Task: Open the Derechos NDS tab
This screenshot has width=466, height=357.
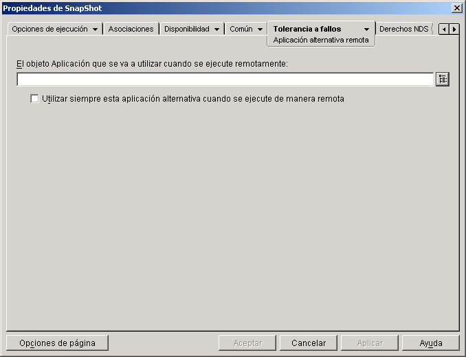Action: pos(404,29)
